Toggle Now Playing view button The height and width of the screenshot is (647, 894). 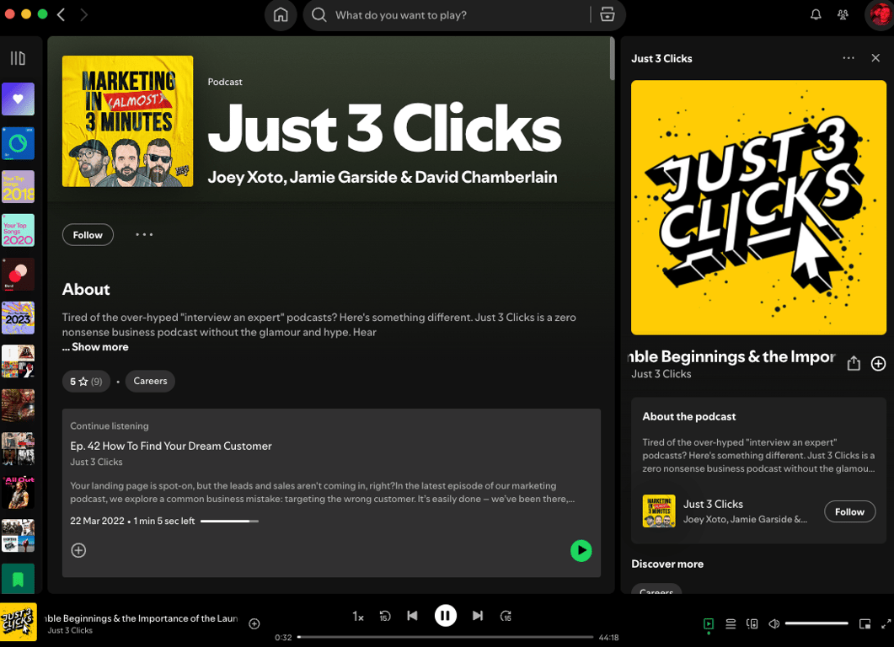coord(708,623)
